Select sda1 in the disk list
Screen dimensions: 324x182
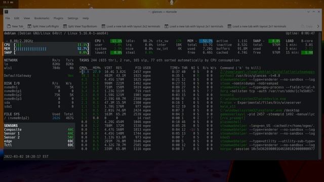tap(38, 107)
